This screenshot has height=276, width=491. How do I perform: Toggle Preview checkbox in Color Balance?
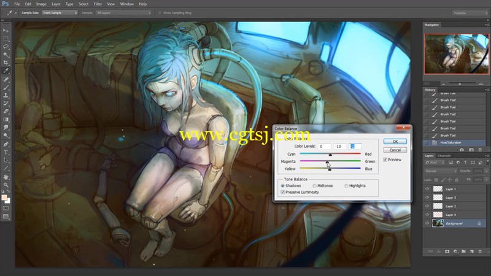pyautogui.click(x=385, y=159)
